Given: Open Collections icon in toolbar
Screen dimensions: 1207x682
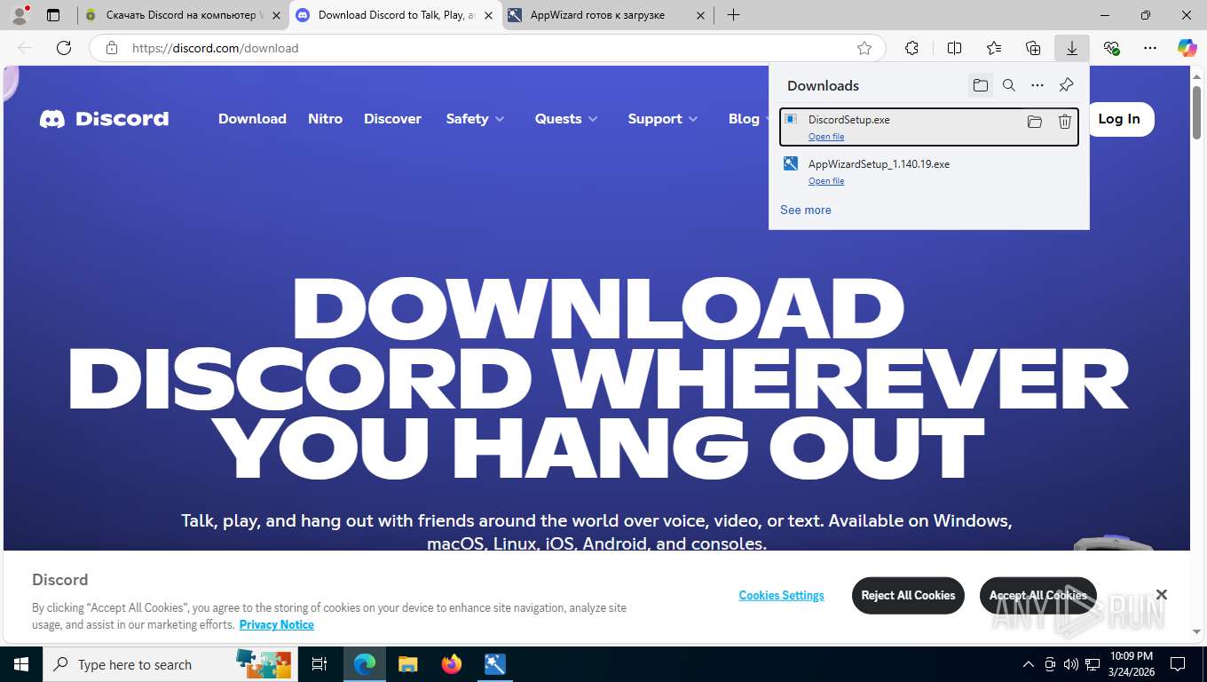Looking at the screenshot, I should pos(1033,48).
